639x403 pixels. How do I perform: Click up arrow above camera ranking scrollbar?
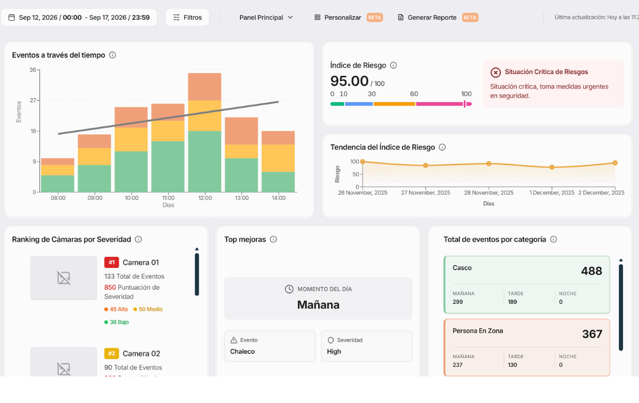tap(197, 249)
